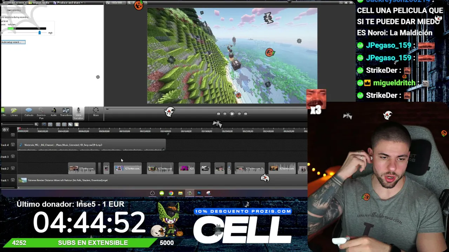The width and height of the screenshot is (449, 252).
Task: Click Produce and share
Action: [67, 3]
